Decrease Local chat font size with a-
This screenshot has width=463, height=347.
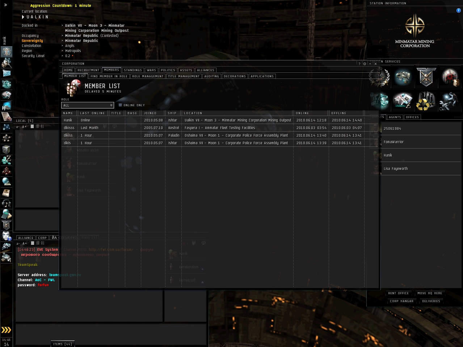(18, 127)
